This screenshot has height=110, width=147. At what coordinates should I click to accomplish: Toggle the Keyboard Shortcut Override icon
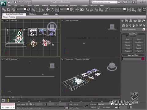coord(82,10)
